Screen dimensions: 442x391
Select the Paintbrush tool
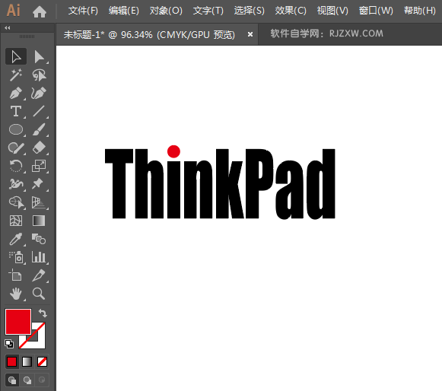39,129
